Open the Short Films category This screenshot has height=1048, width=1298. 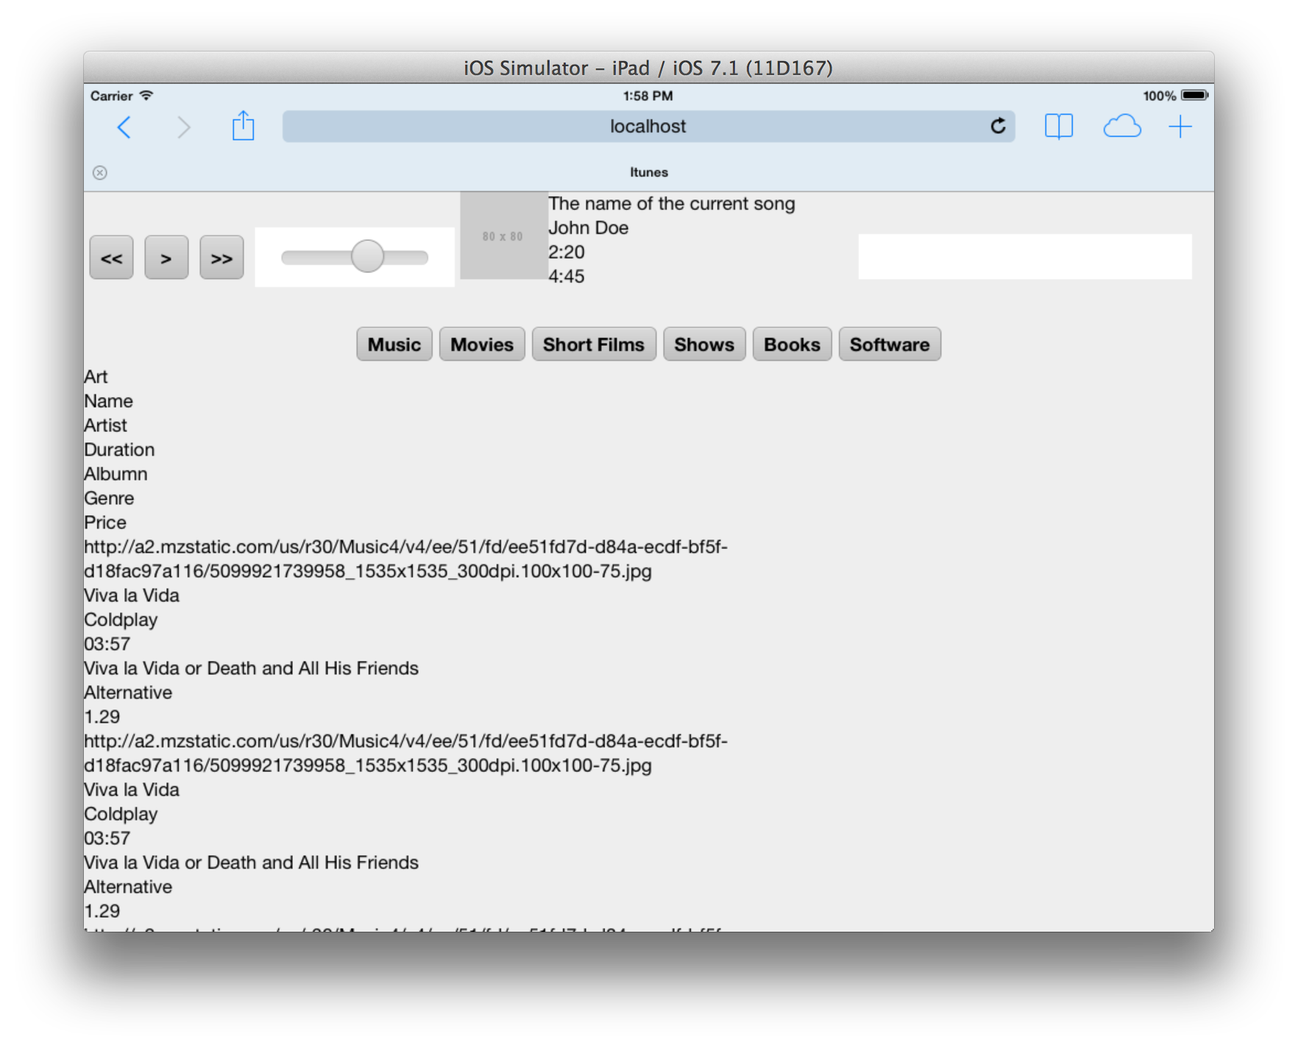pyautogui.click(x=594, y=344)
